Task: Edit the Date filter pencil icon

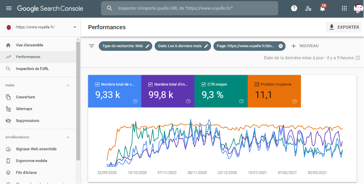Action: [x=206, y=46]
